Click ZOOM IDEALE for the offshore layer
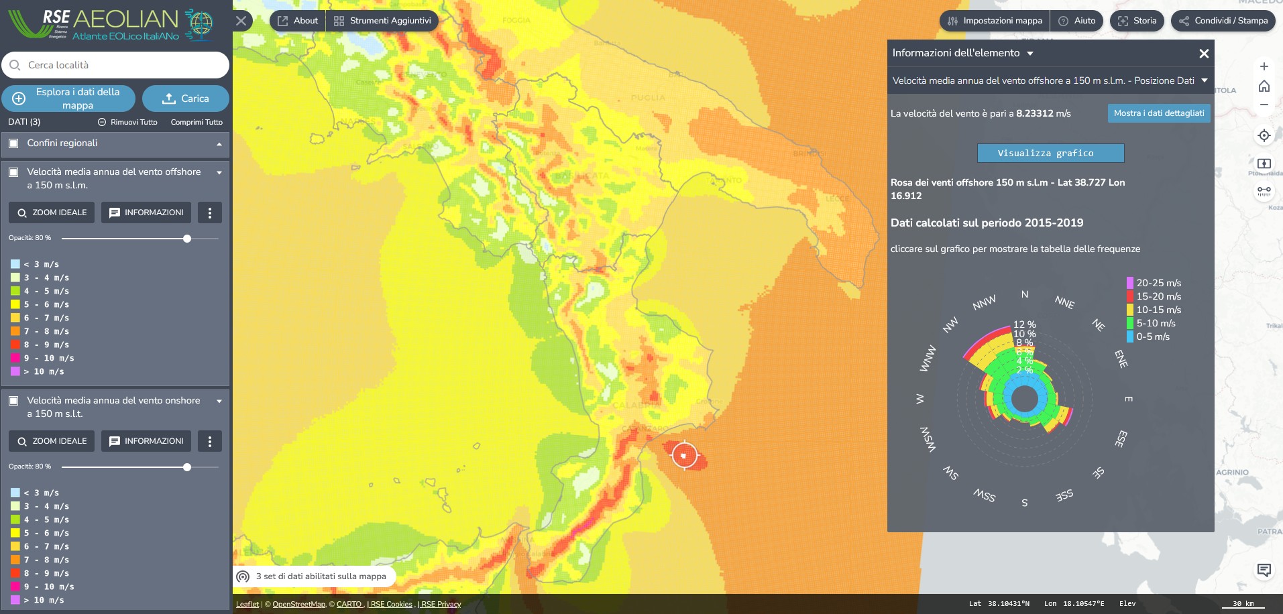The width and height of the screenshot is (1283, 614). [x=52, y=212]
